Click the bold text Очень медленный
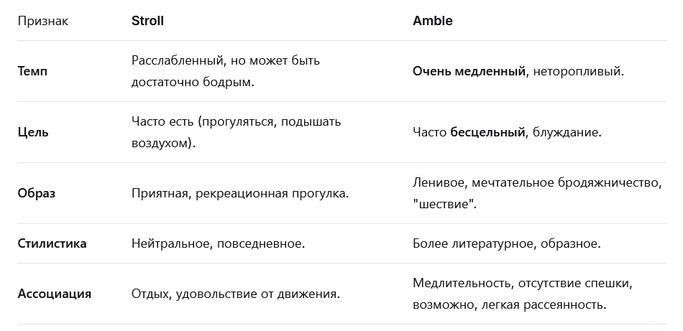683x331 pixels. click(469, 71)
